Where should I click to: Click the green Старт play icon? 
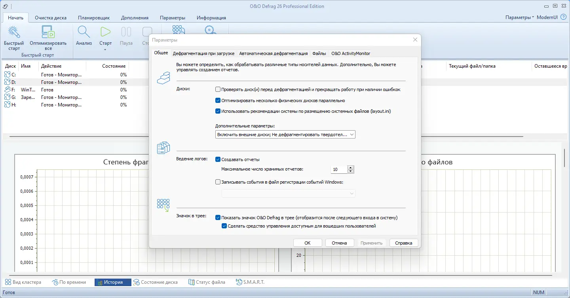pos(105,32)
